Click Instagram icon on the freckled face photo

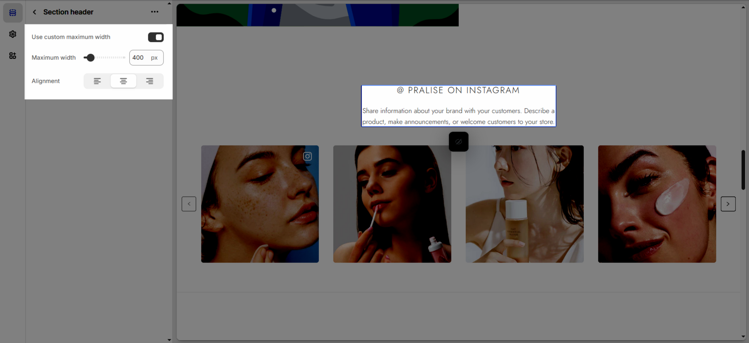coord(308,157)
